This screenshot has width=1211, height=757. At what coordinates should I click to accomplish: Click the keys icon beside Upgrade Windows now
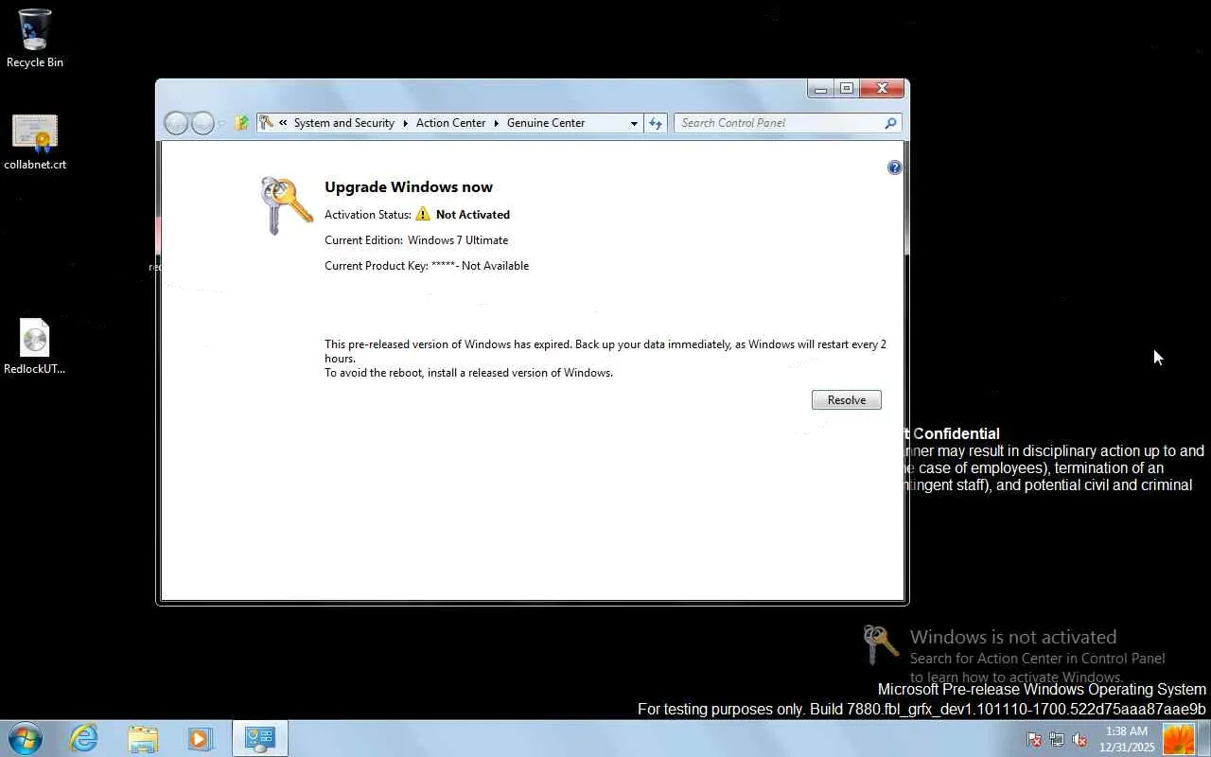tap(286, 204)
